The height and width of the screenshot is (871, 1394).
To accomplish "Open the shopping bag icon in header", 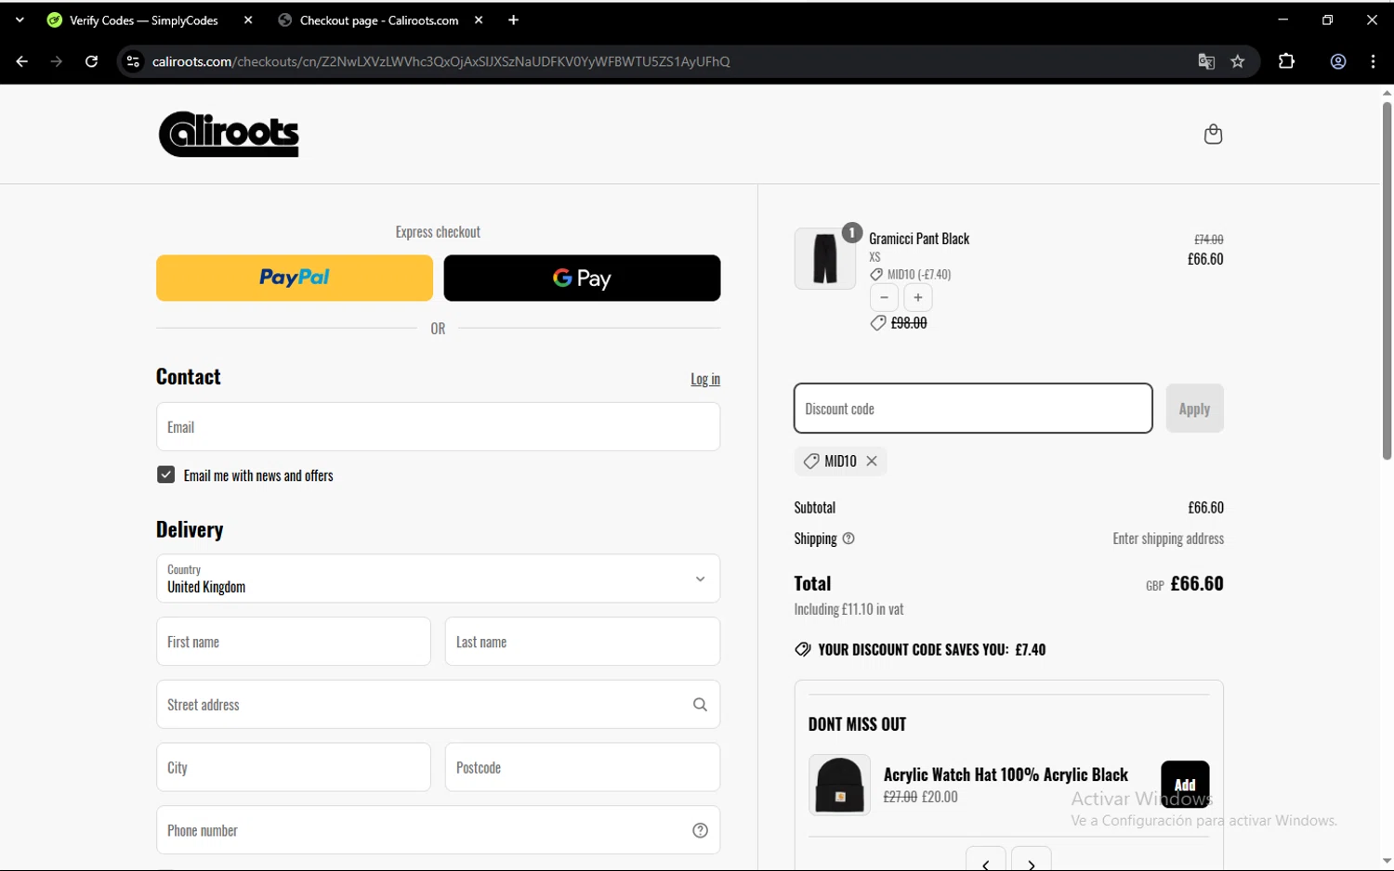I will click(x=1213, y=135).
